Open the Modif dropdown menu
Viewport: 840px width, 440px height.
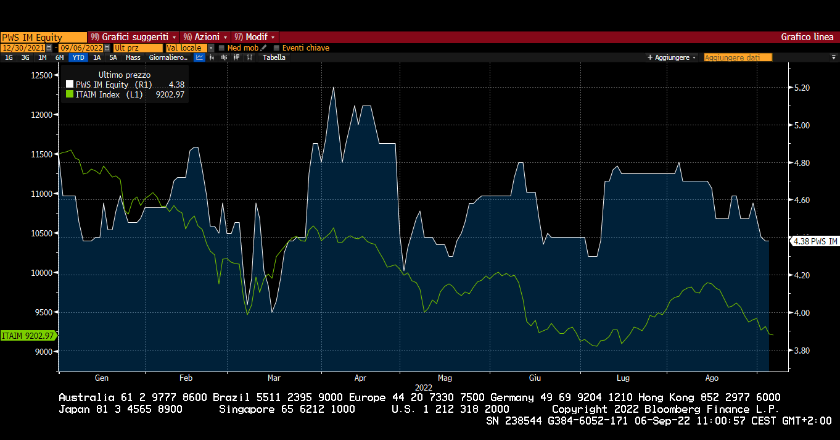pos(255,37)
